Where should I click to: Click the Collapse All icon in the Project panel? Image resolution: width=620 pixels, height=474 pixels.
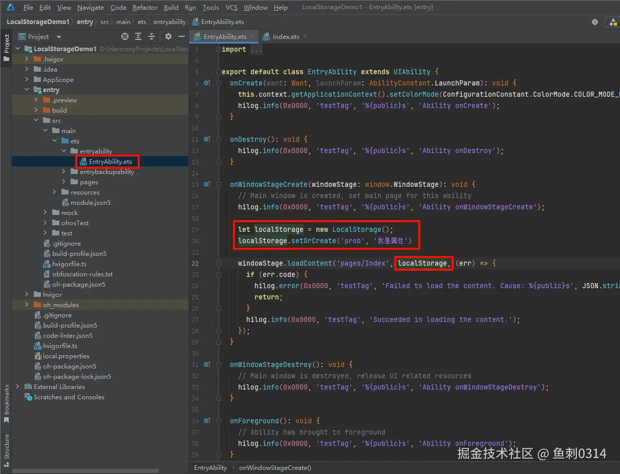coord(152,36)
